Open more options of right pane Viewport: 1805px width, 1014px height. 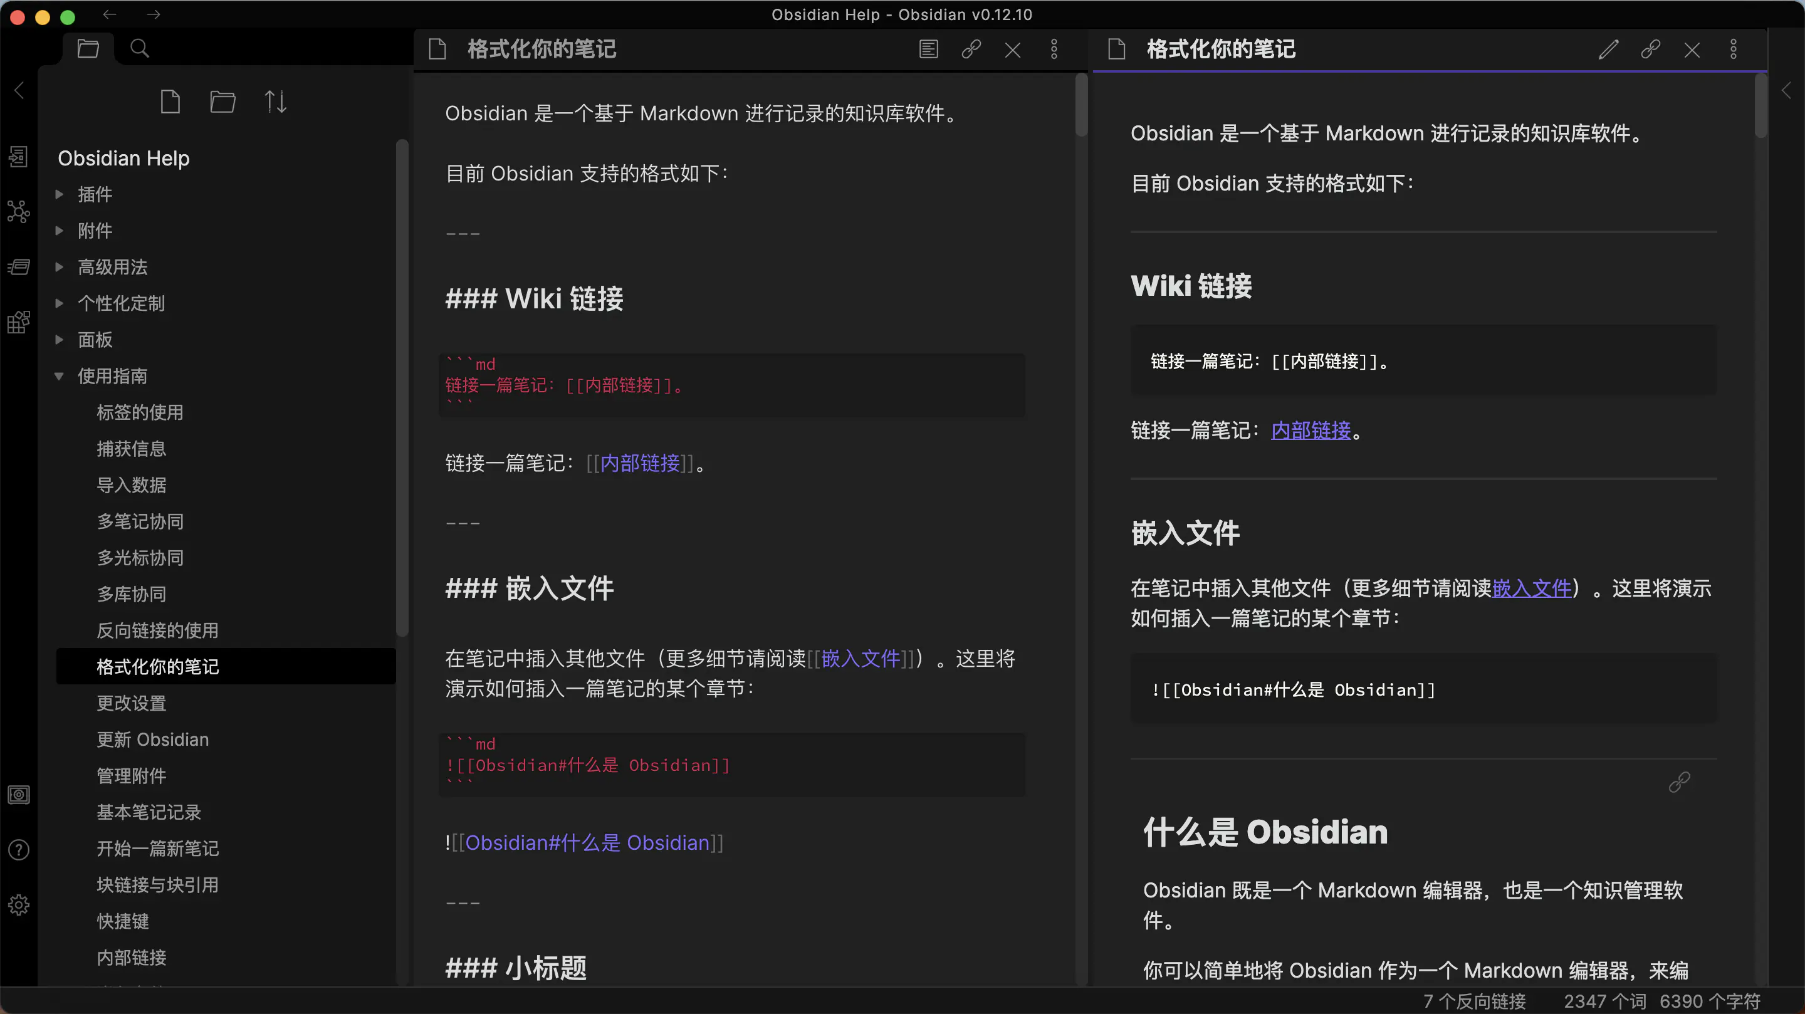tap(1734, 49)
